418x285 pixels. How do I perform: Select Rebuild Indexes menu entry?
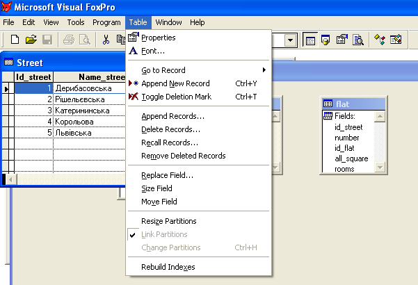tap(199, 267)
